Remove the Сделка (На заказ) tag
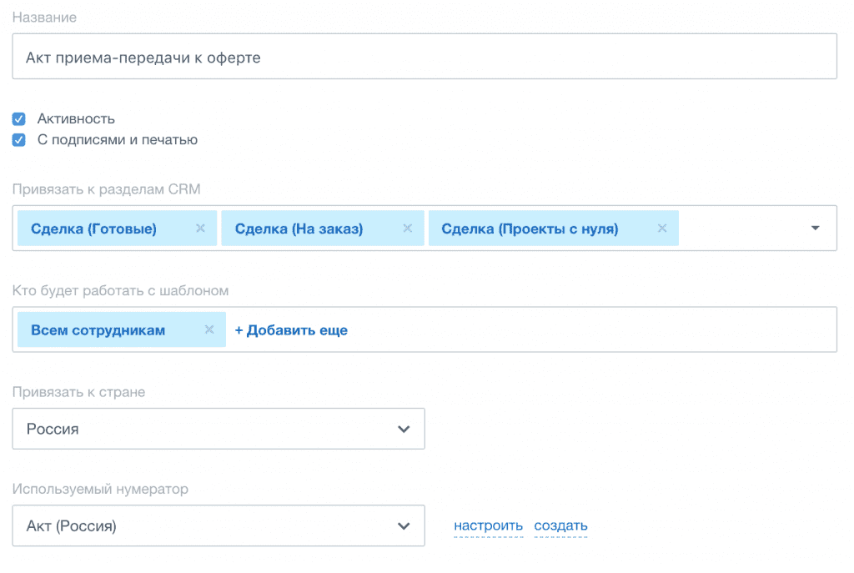This screenshot has height=573, width=854. pyautogui.click(x=408, y=229)
